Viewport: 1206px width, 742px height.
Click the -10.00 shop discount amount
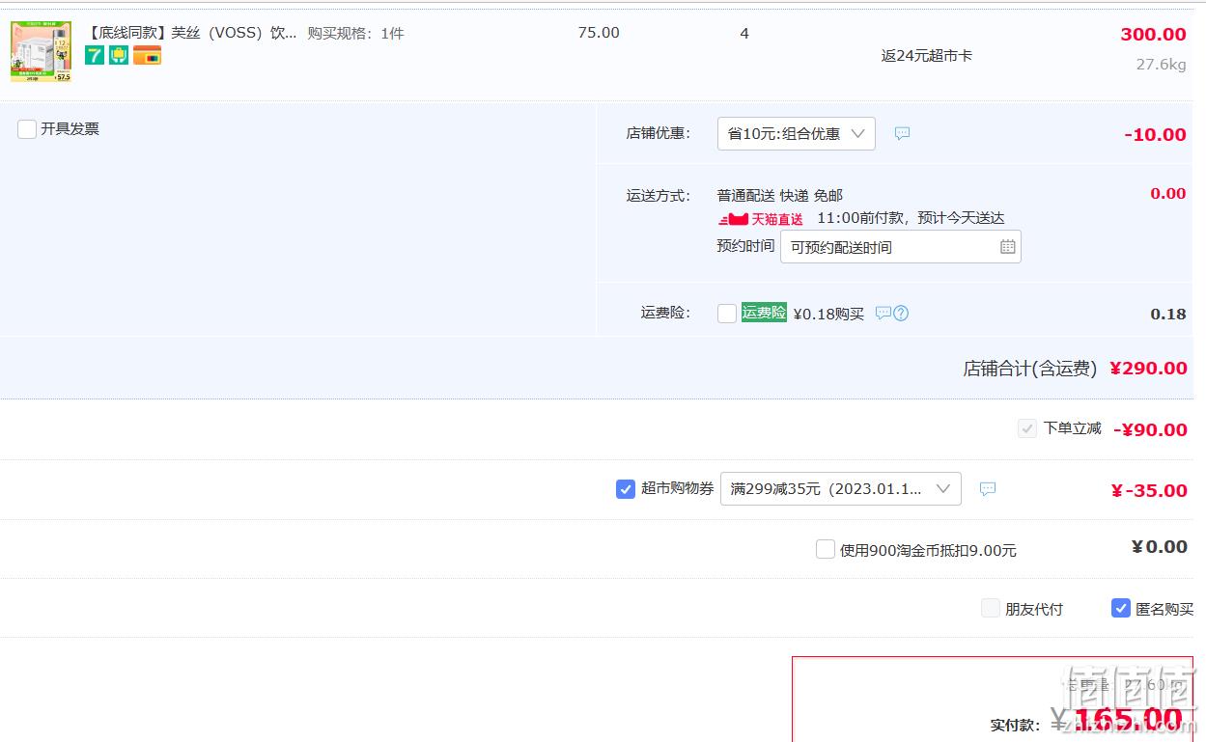[x=1155, y=135]
